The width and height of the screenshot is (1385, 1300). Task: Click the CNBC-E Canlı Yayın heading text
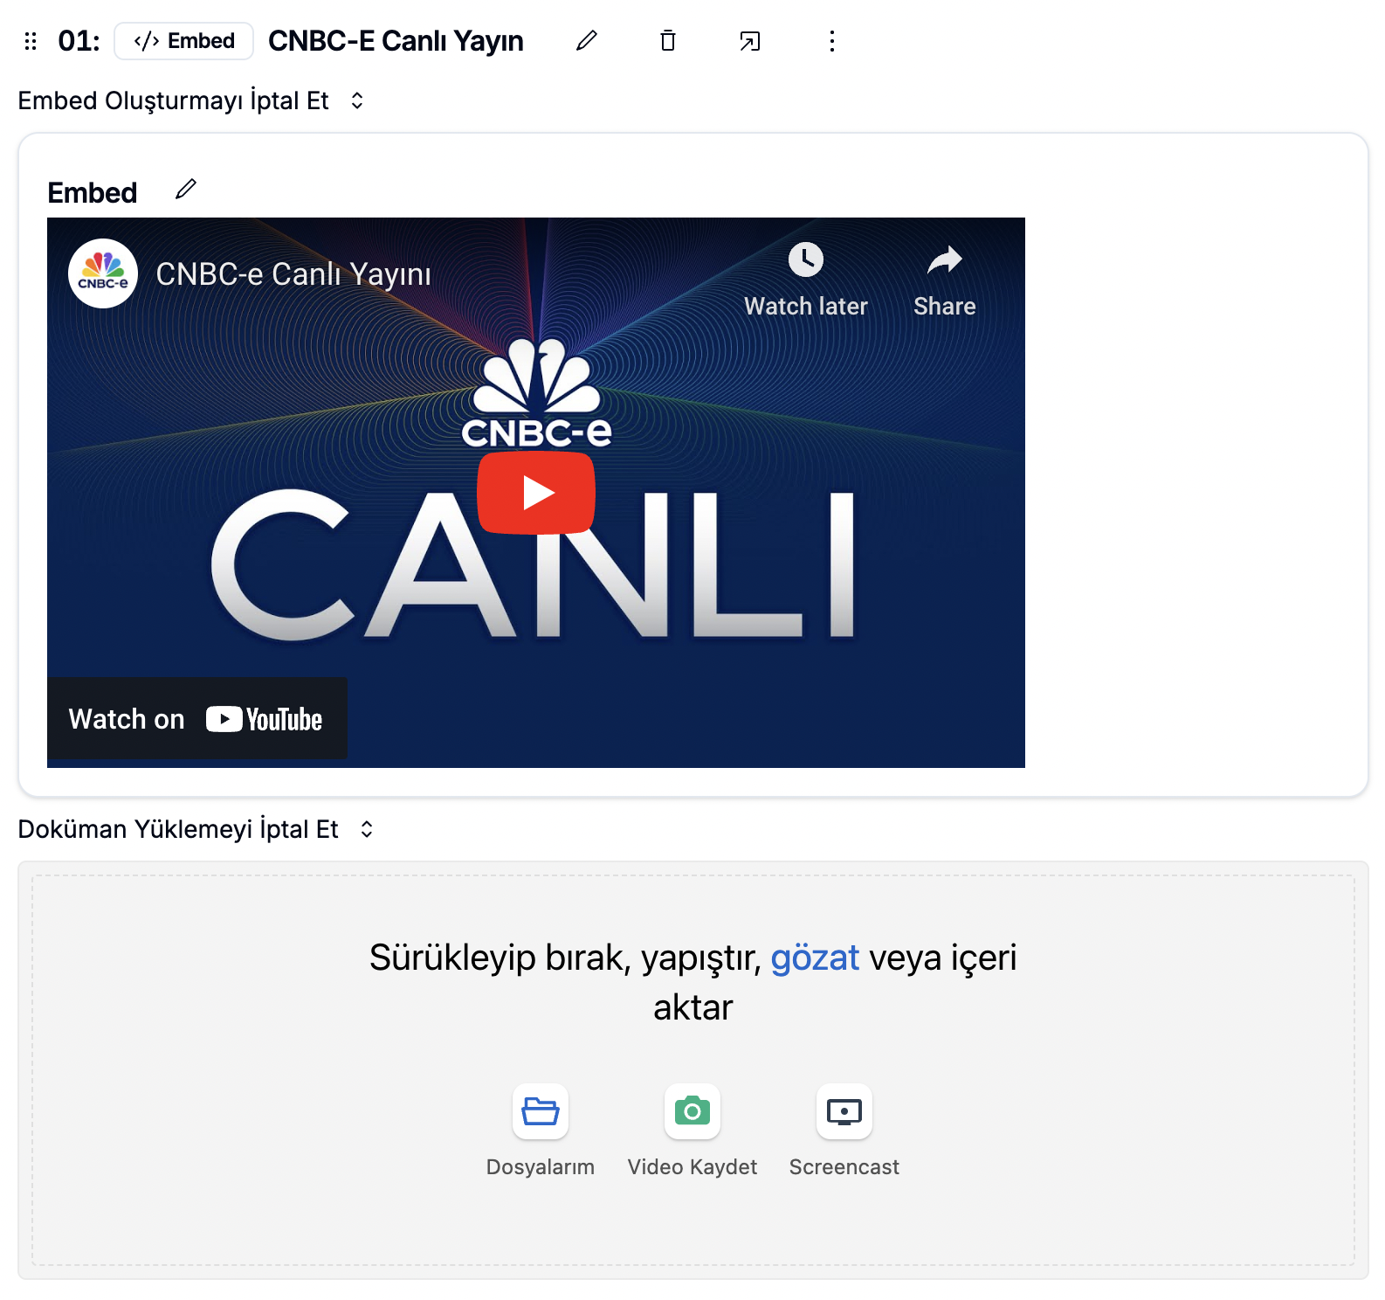(x=396, y=41)
